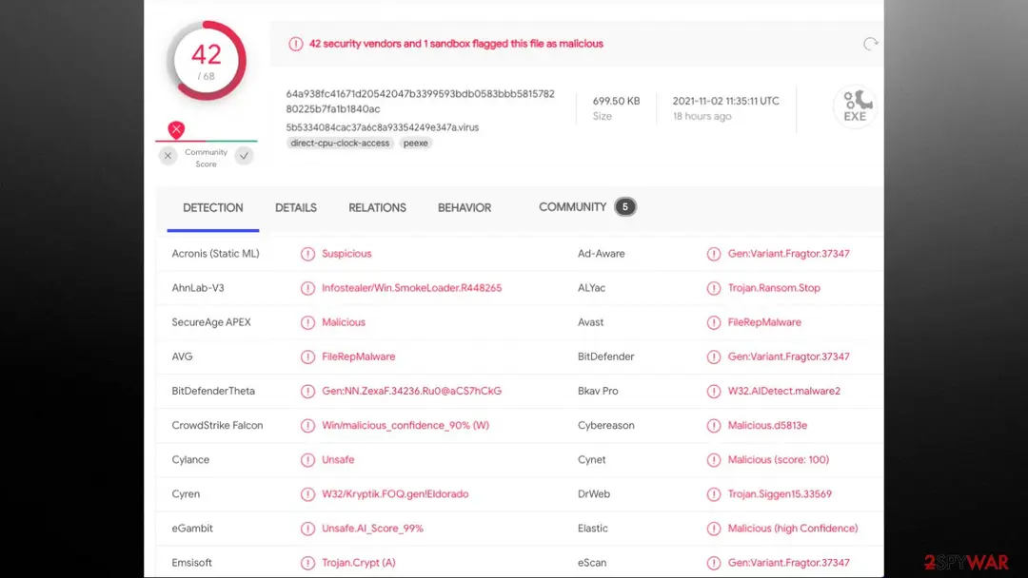The image size is (1028, 578).
Task: Click the file name ending in .virus
Action: pyautogui.click(x=383, y=127)
